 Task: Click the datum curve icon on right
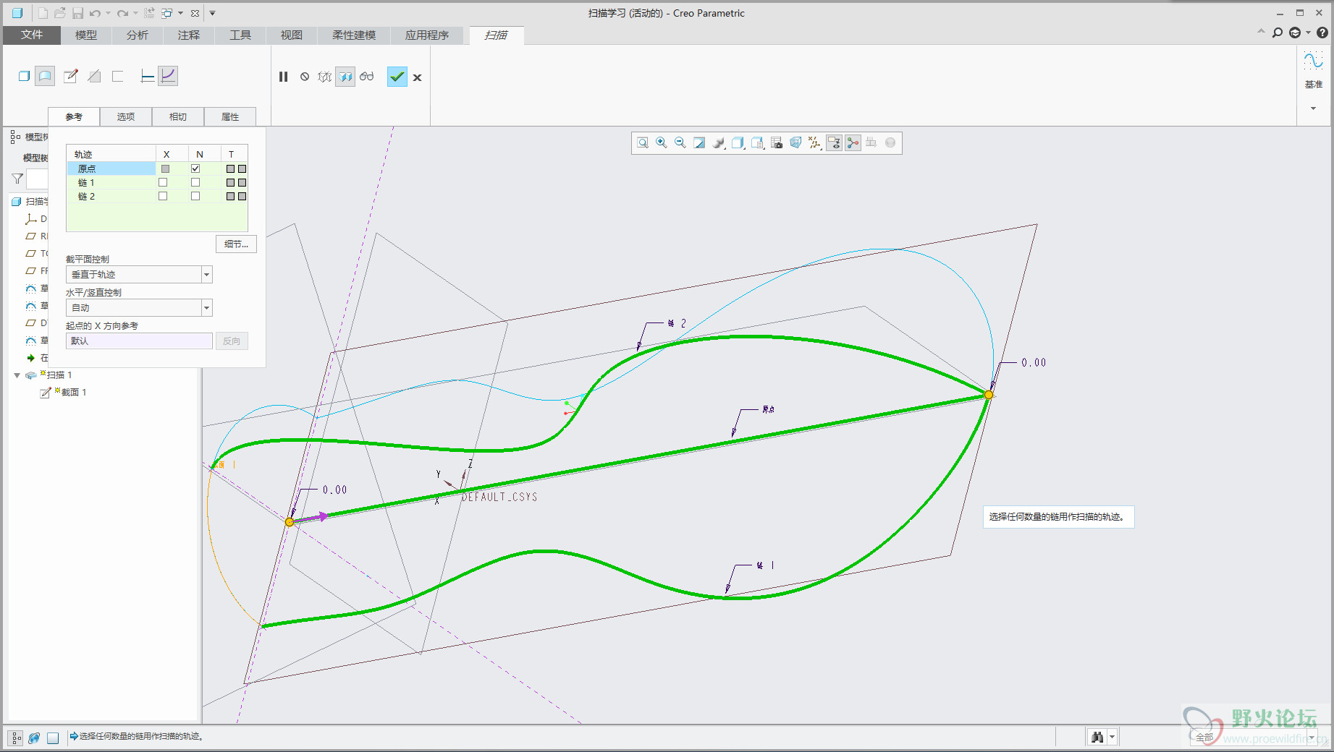click(x=1313, y=61)
